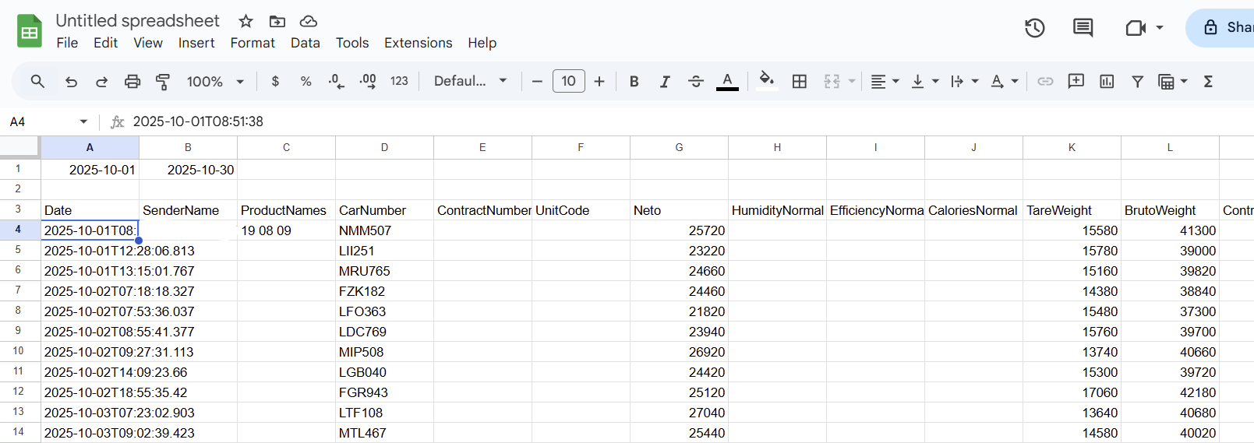Screen dimensions: 1254x443
Task: Open the fill color picker
Action: click(766, 81)
